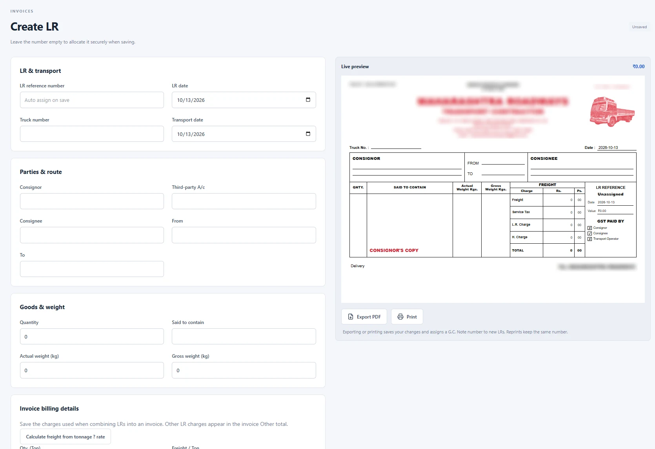This screenshot has height=449, width=655.
Task: Click the INVOICES breadcrumb label
Action: [22, 11]
